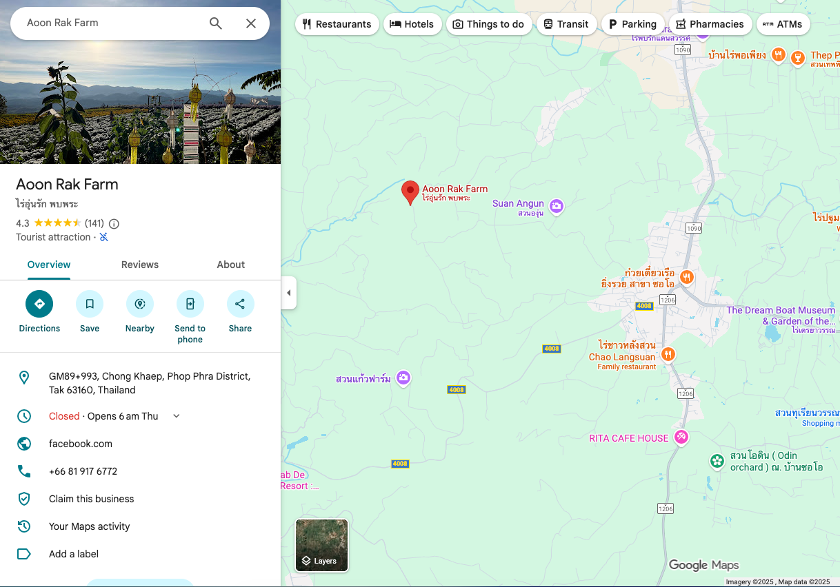Click the not wheelchair accessible icon
Screen dimensions: 840x587
coord(104,237)
